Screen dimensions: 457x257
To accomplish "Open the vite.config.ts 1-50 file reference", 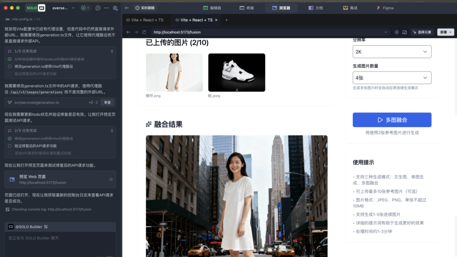I will tap(23, 19).
